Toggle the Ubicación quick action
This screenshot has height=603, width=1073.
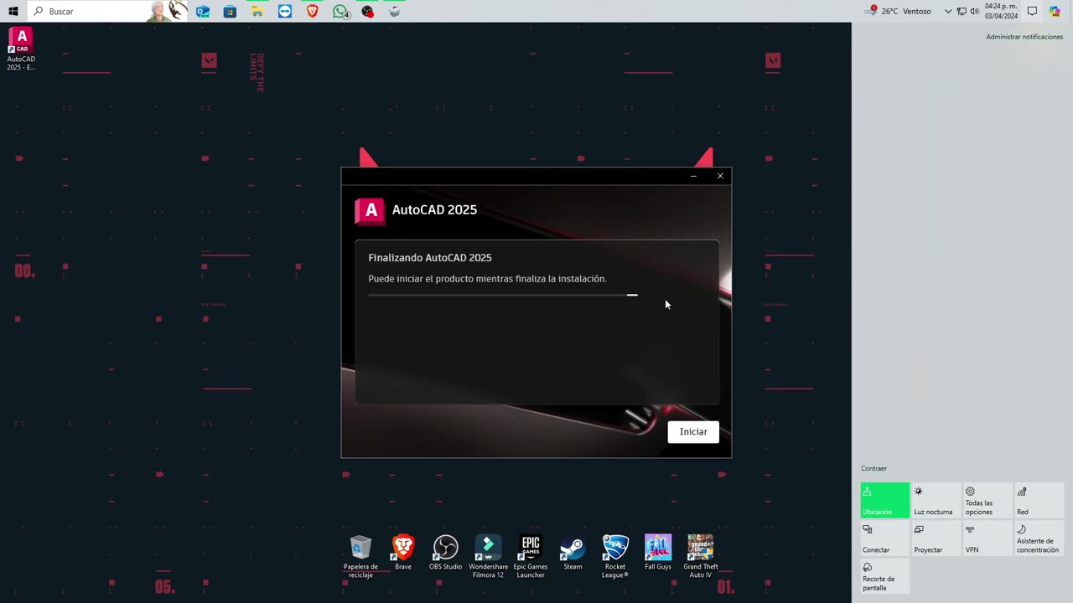885,500
